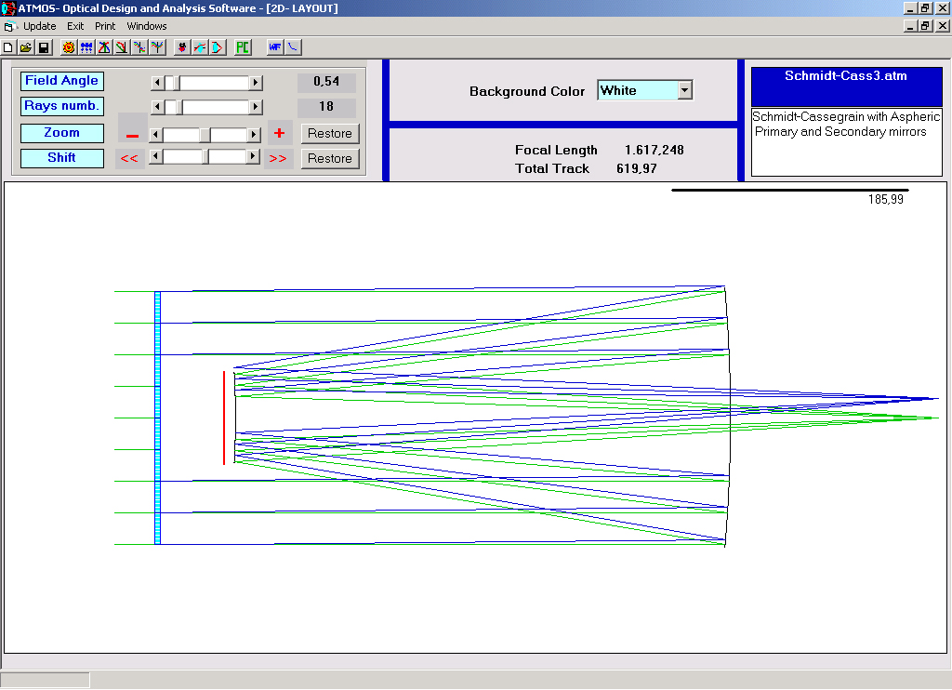This screenshot has width=952, height=690.
Task: Open the Background Color dropdown
Action: tap(685, 90)
